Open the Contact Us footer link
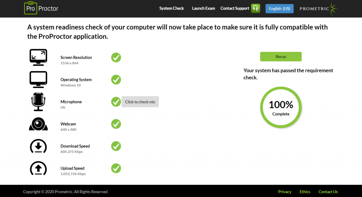Image resolution: width=362 pixels, height=197 pixels. [x=328, y=192]
